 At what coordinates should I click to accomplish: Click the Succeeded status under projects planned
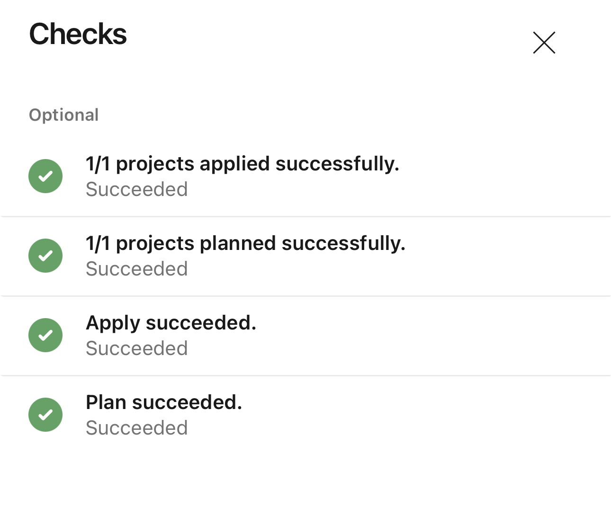pyautogui.click(x=137, y=269)
